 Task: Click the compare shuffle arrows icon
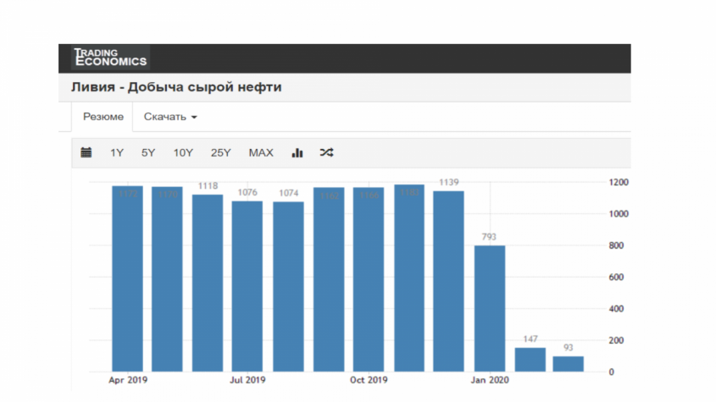(x=326, y=153)
